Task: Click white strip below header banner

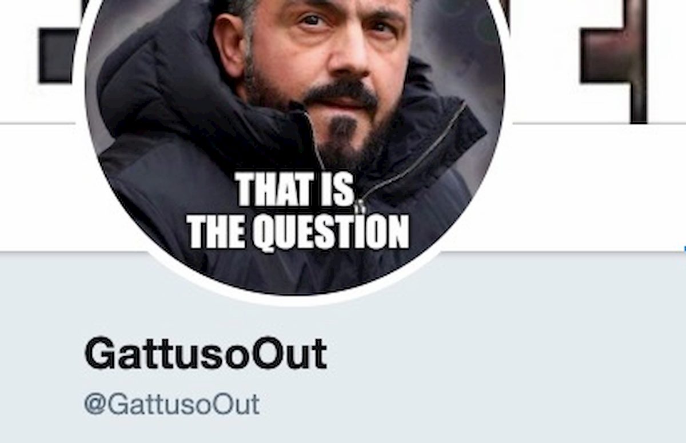Action: click(595, 187)
